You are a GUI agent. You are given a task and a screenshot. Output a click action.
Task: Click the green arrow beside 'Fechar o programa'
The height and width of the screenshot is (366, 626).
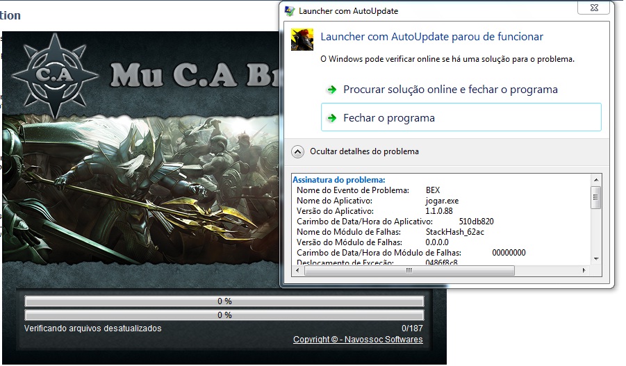(x=331, y=118)
